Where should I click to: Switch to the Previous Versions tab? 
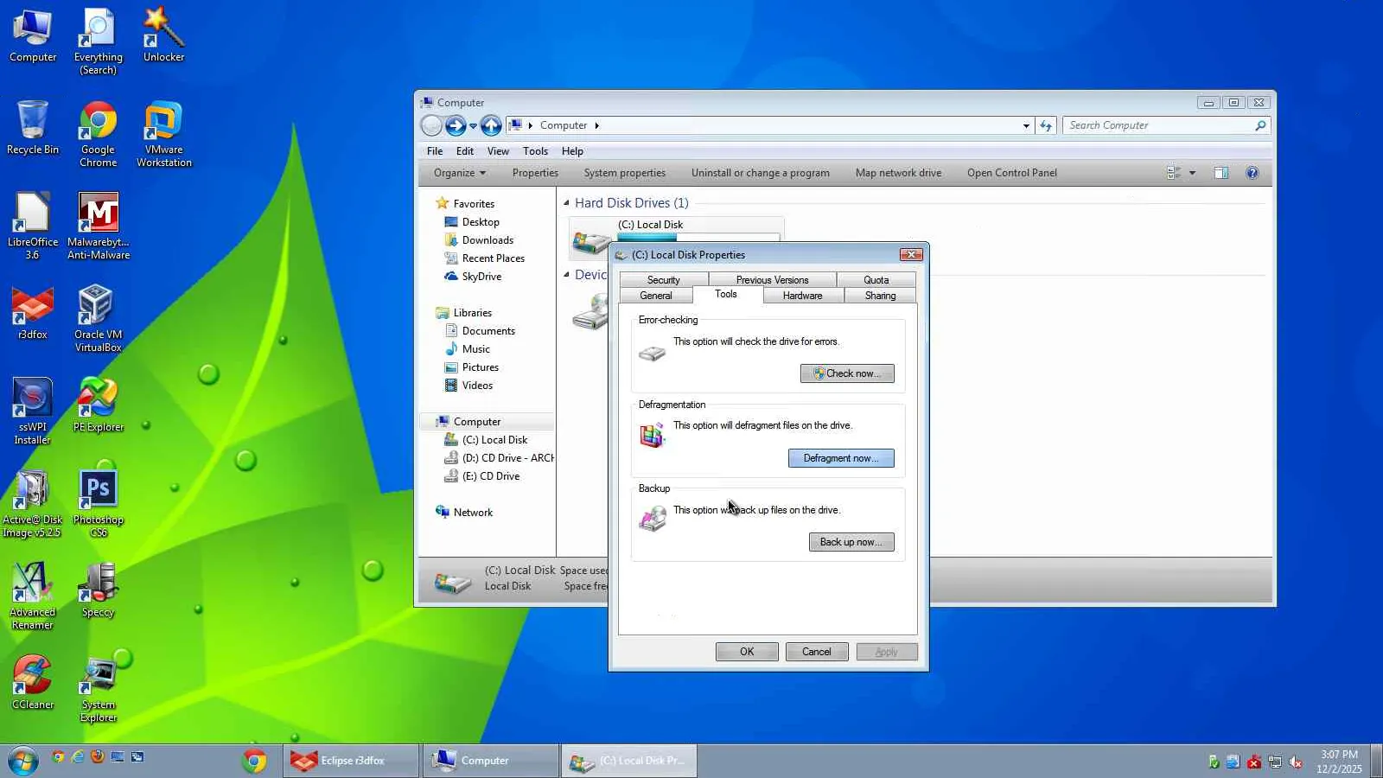click(x=772, y=280)
